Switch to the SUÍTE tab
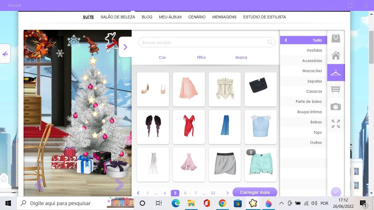The height and width of the screenshot is (210, 374). coord(88,17)
